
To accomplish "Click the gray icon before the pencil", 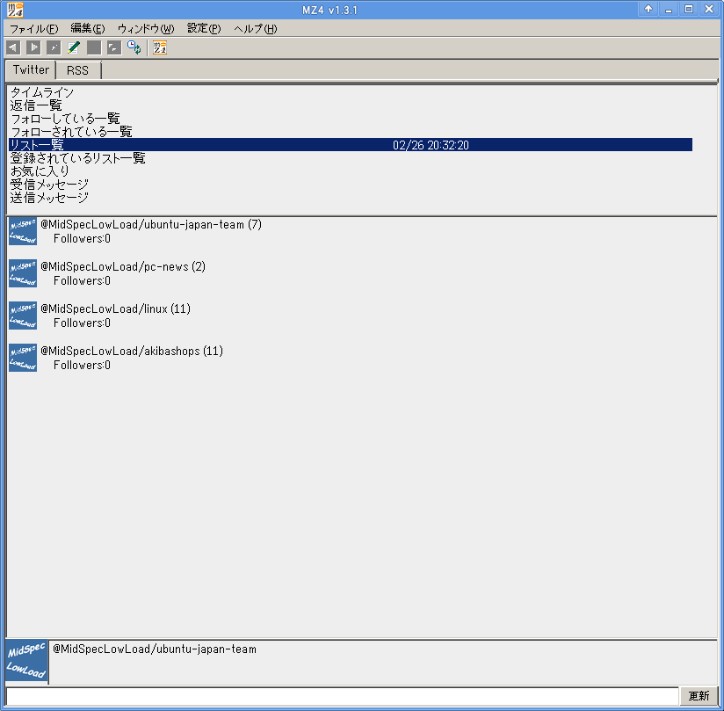I will pos(54,47).
